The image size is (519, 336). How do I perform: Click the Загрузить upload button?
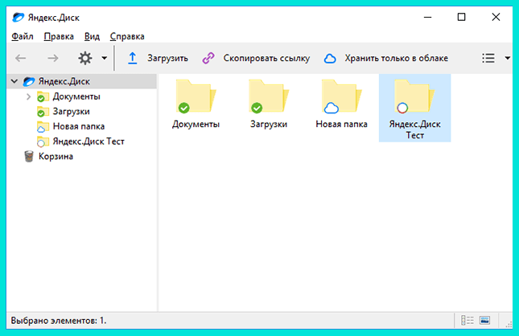coord(158,58)
